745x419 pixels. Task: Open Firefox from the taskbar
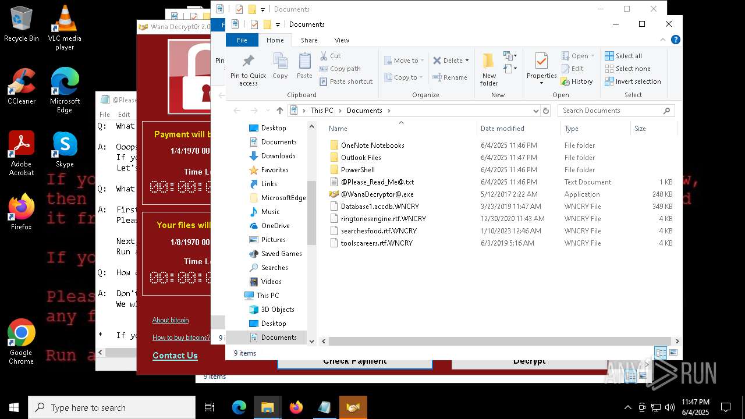(296, 407)
